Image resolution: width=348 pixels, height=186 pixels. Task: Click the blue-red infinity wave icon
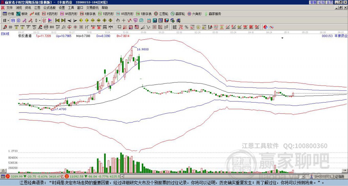272,27
